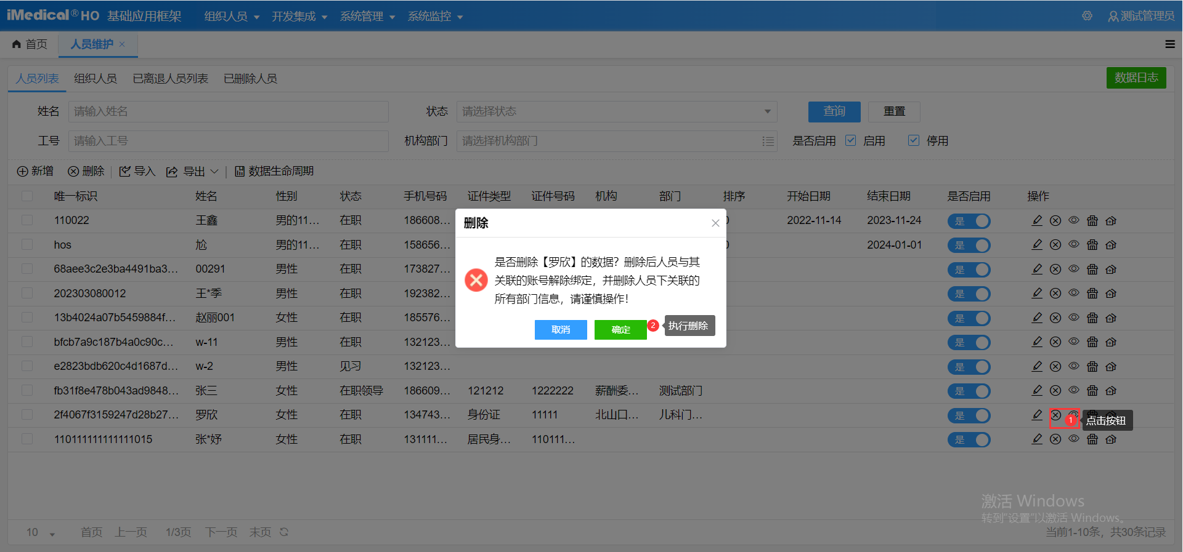Click refresh icon in pagination bar

tap(284, 532)
